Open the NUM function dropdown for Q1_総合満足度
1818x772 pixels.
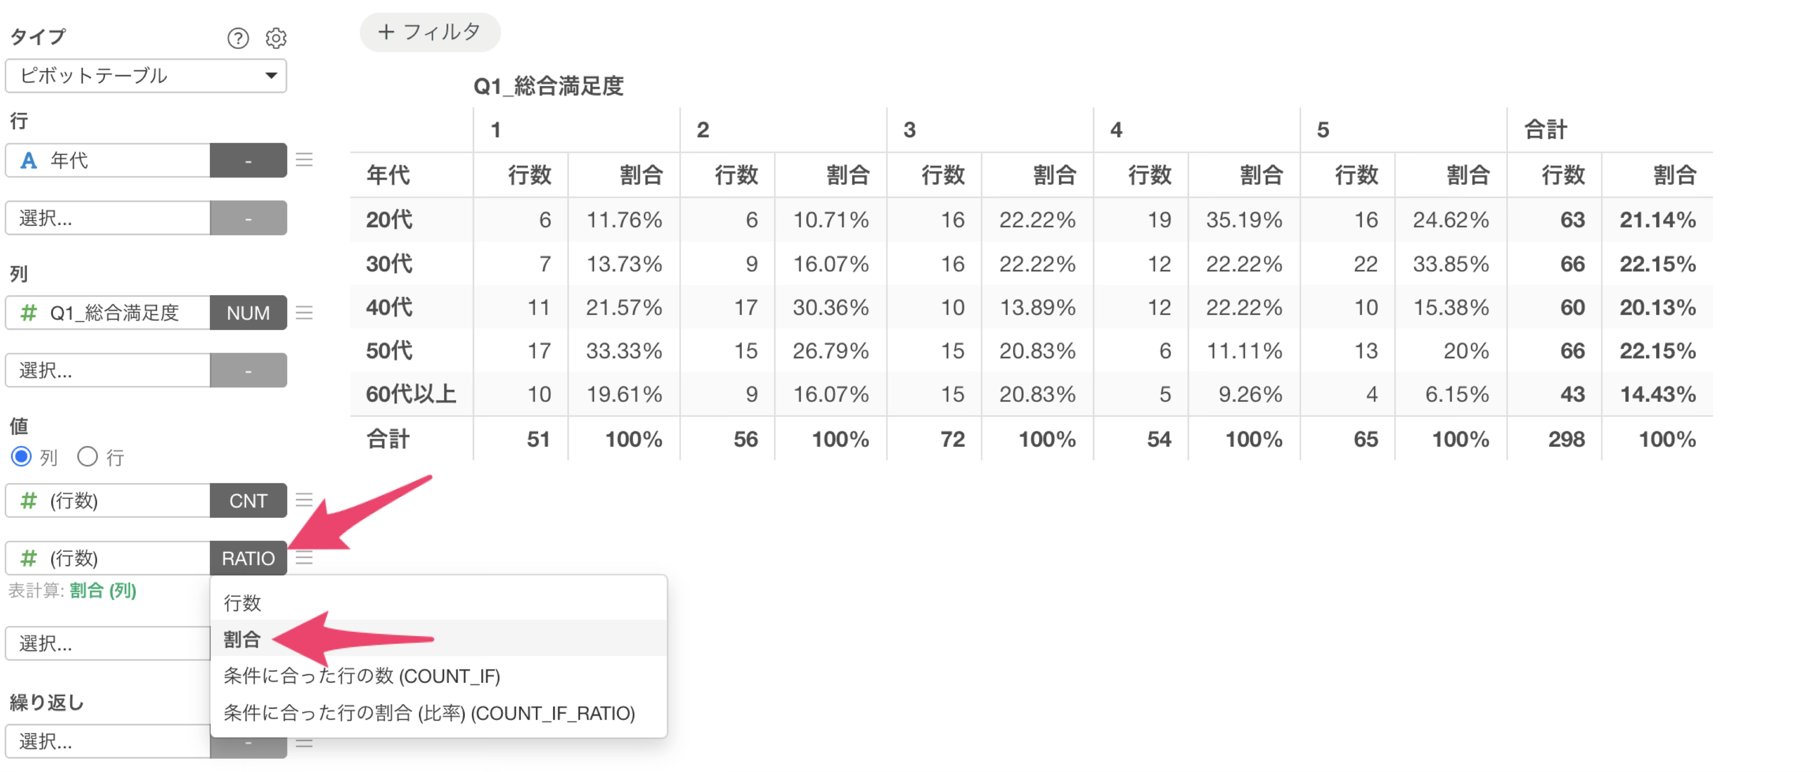[x=249, y=313]
